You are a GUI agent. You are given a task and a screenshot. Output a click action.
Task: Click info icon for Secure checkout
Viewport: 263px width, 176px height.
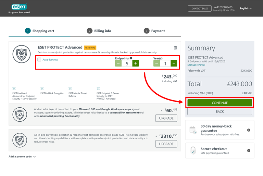[248, 151]
